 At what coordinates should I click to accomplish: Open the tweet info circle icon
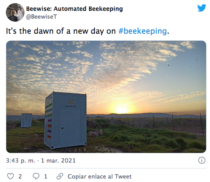[201, 160]
